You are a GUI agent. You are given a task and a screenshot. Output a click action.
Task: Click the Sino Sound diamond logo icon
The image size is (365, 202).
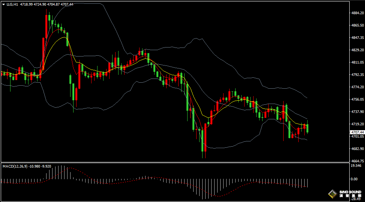[x=332, y=193]
